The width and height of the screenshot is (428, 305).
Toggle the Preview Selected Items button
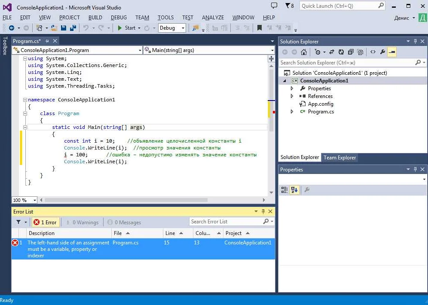tap(391, 52)
